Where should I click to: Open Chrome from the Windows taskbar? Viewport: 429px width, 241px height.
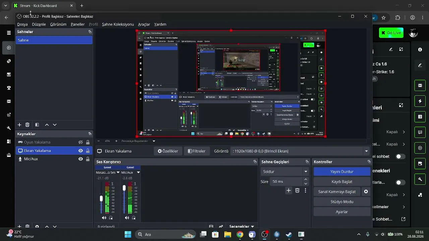tap(240, 234)
